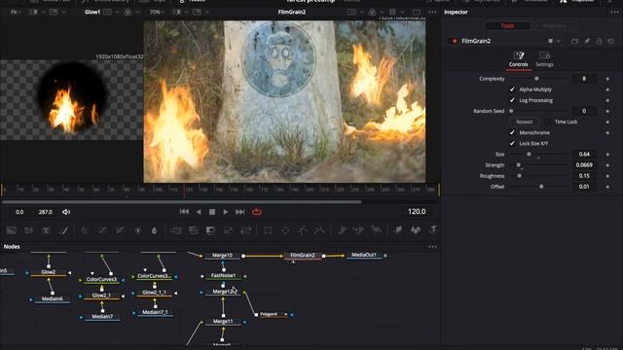Add a Rectangle mask from toolbar
623x350 pixels.
pos(268,230)
